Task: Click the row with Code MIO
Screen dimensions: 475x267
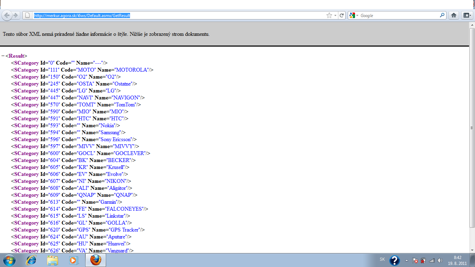Action: (x=70, y=112)
